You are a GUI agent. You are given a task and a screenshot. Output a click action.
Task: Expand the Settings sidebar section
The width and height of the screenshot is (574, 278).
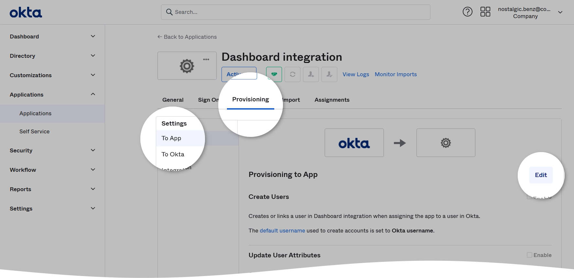52,209
